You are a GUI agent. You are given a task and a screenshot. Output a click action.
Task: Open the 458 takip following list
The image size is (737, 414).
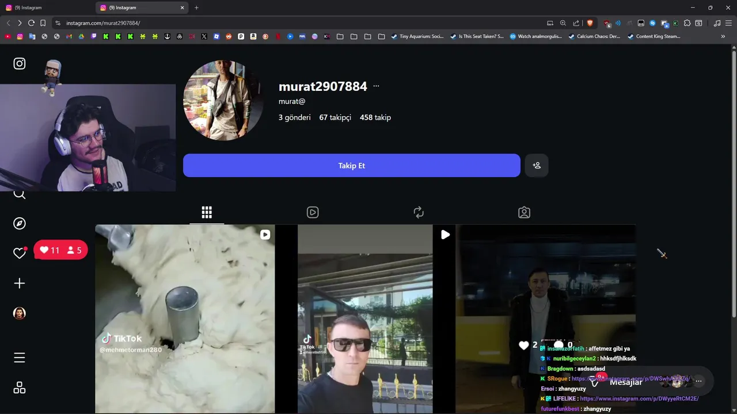pyautogui.click(x=375, y=117)
